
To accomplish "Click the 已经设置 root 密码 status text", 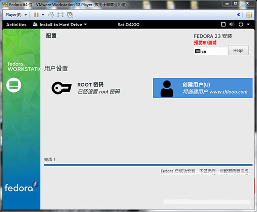I will (x=99, y=92).
